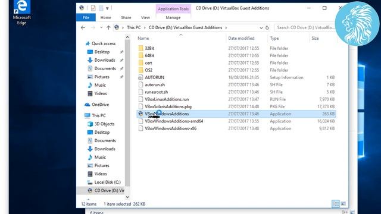
Task: Select the cert folder icon
Action: [140, 63]
